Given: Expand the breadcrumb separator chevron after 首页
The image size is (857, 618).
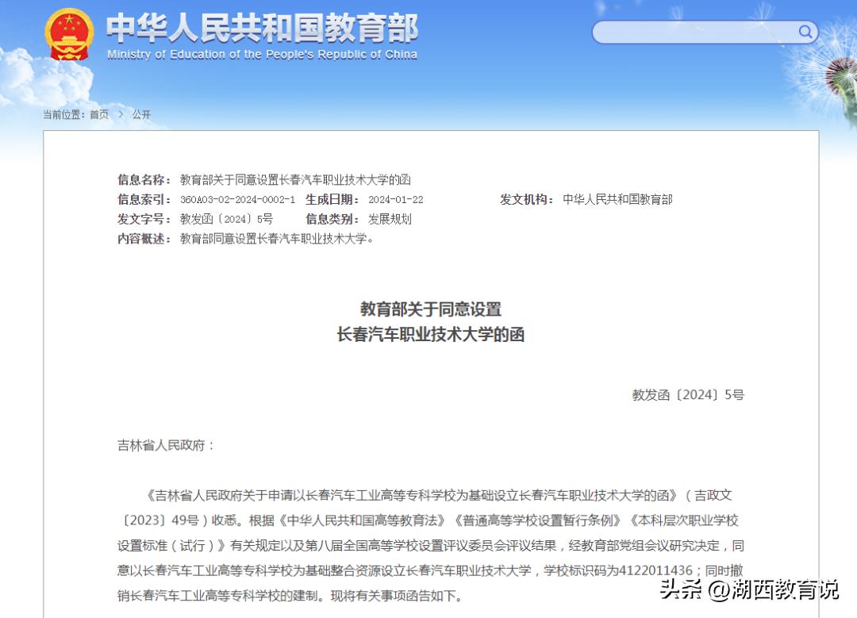Looking at the screenshot, I should (x=120, y=114).
